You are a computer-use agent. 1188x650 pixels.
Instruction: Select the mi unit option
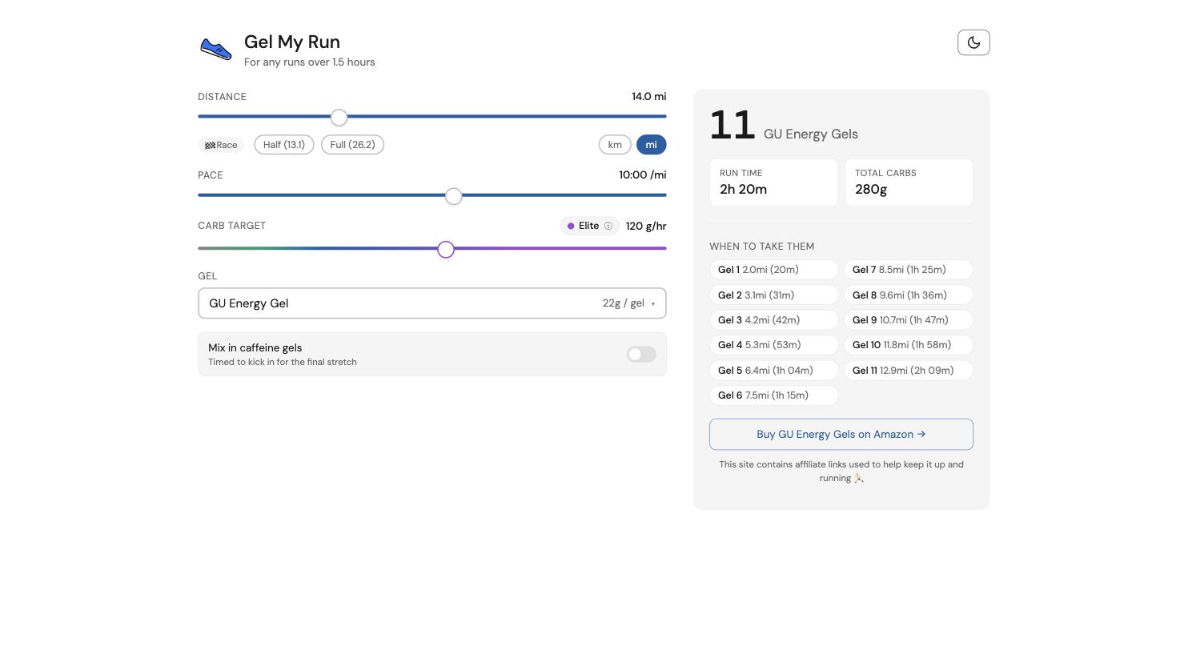[x=652, y=145]
